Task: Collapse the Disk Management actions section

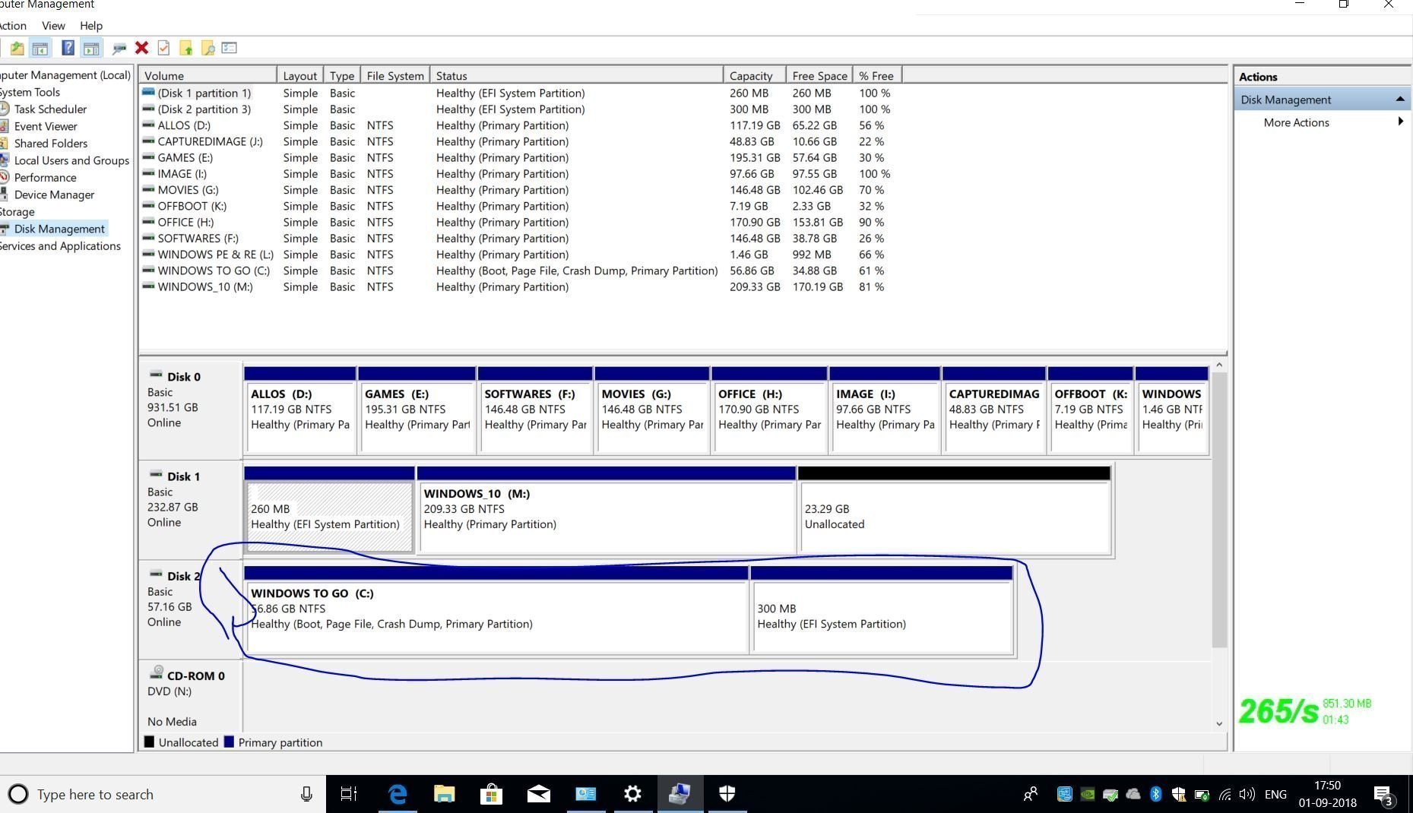Action: 1399,100
